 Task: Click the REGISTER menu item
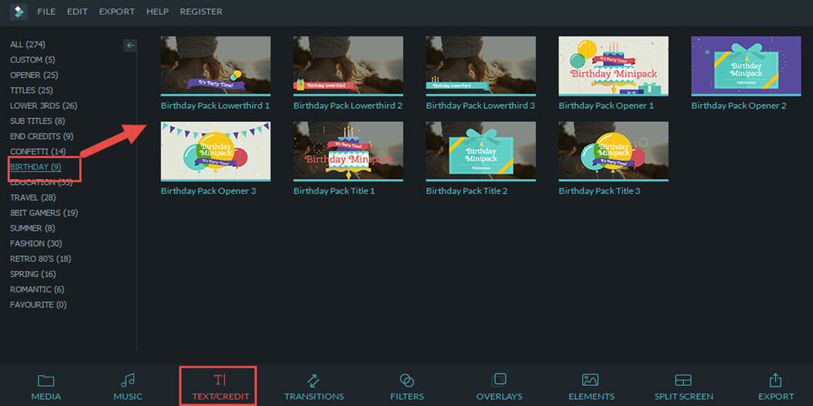[x=201, y=12]
